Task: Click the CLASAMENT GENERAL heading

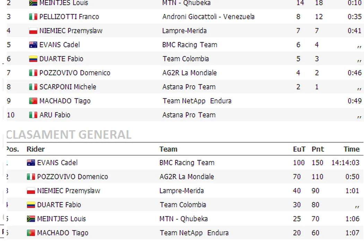Action: click(69, 134)
